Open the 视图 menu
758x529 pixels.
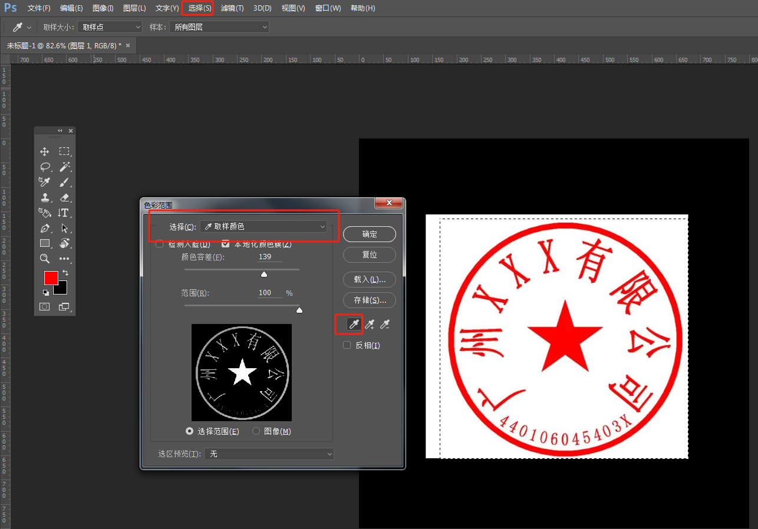(294, 8)
